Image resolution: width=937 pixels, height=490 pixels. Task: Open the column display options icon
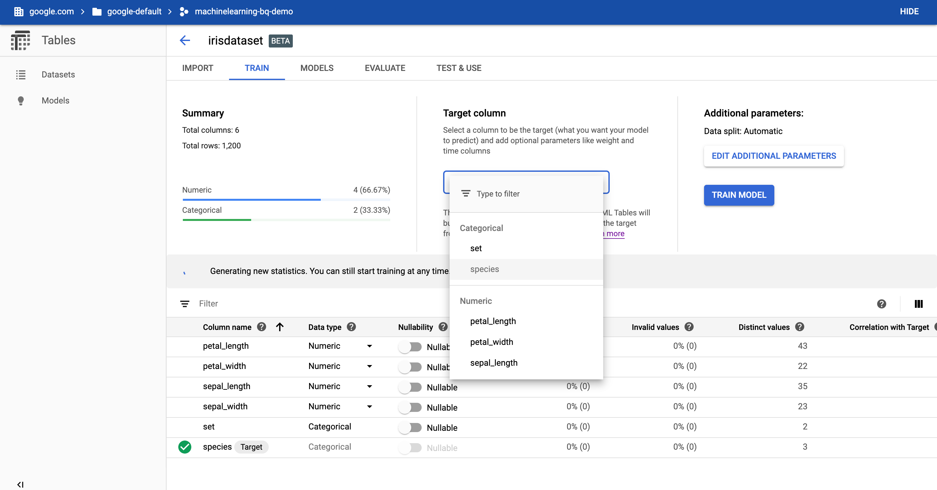click(919, 304)
